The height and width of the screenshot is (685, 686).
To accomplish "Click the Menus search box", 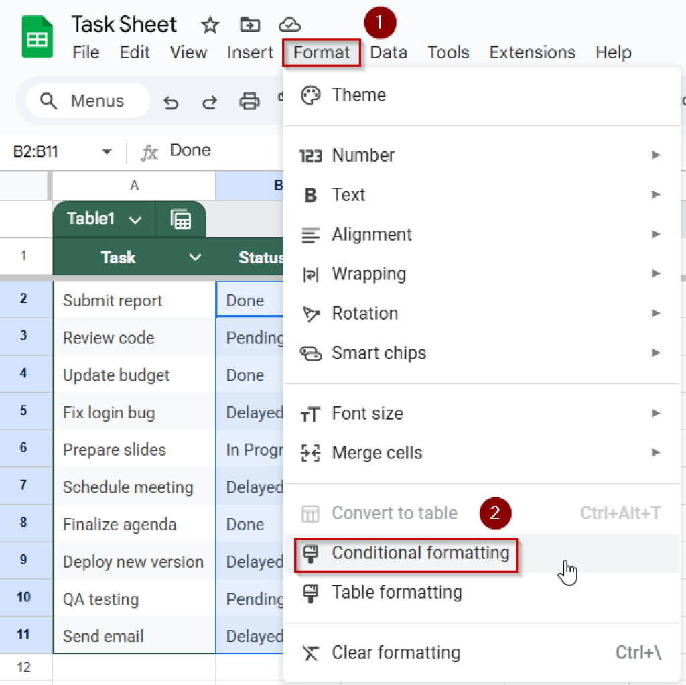I will coord(88,101).
